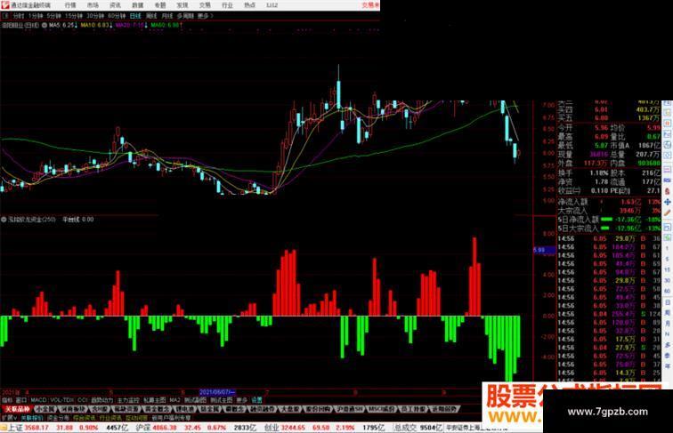The width and height of the screenshot is (673, 433).
Task: Open the 关联报价 tab
Action: tap(31, 418)
